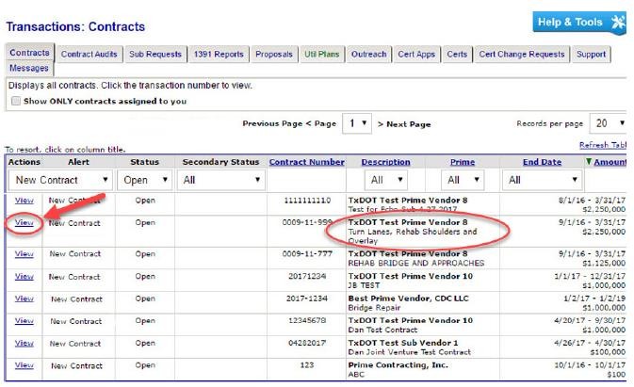The image size is (634, 387).
Task: Expand the Secondary Status filter dropdown
Action: pos(220,179)
